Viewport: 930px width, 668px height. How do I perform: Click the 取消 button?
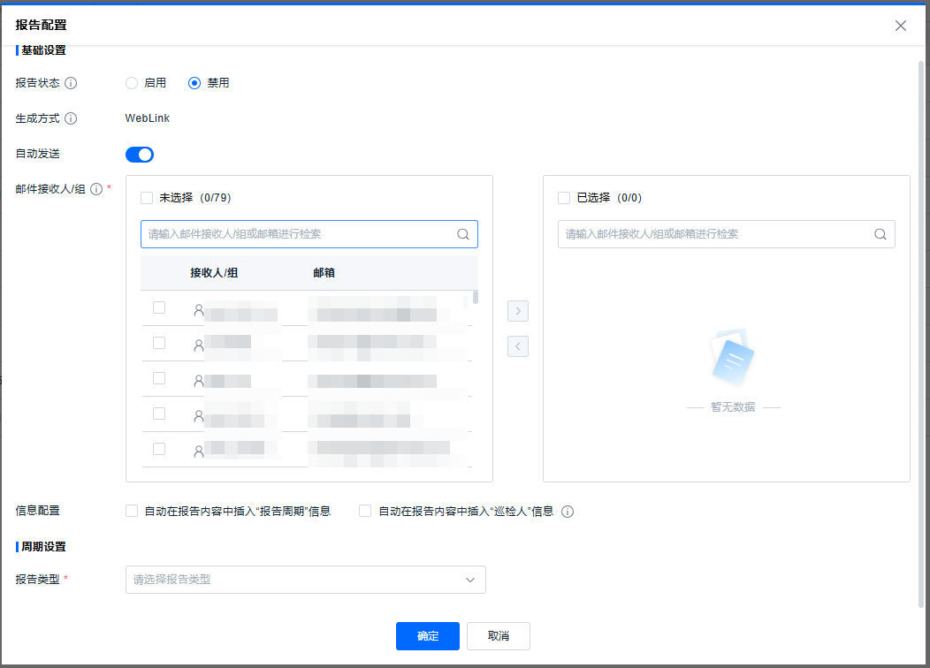pyautogui.click(x=499, y=636)
